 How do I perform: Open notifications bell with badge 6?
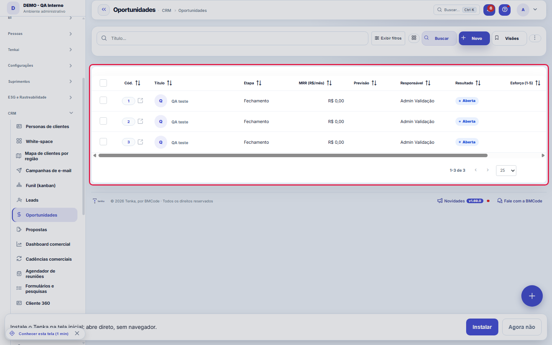pos(489,10)
